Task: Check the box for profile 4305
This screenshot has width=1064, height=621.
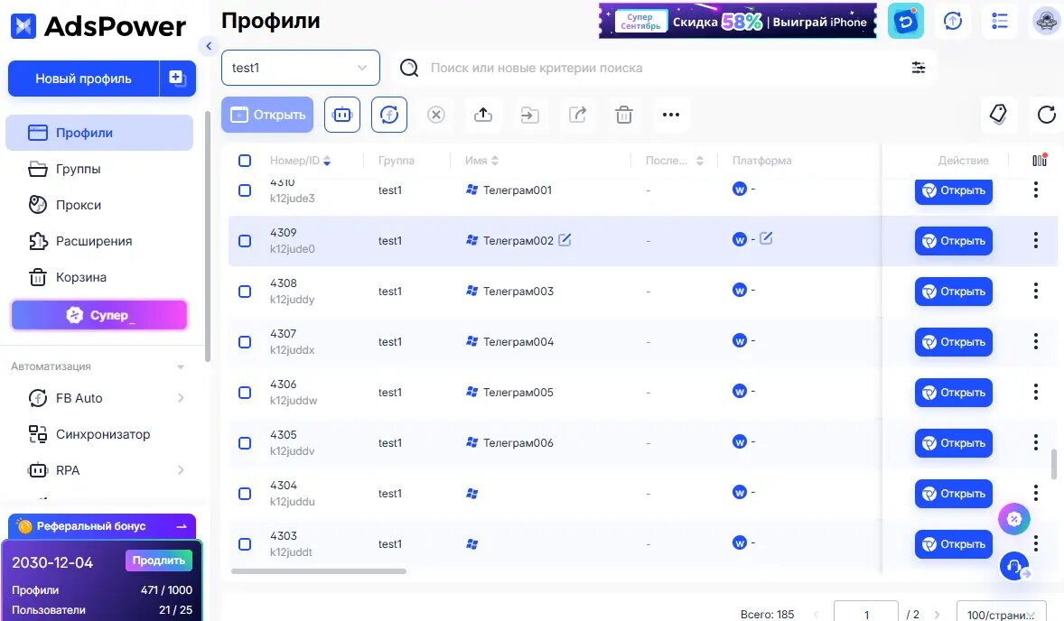Action: click(245, 442)
